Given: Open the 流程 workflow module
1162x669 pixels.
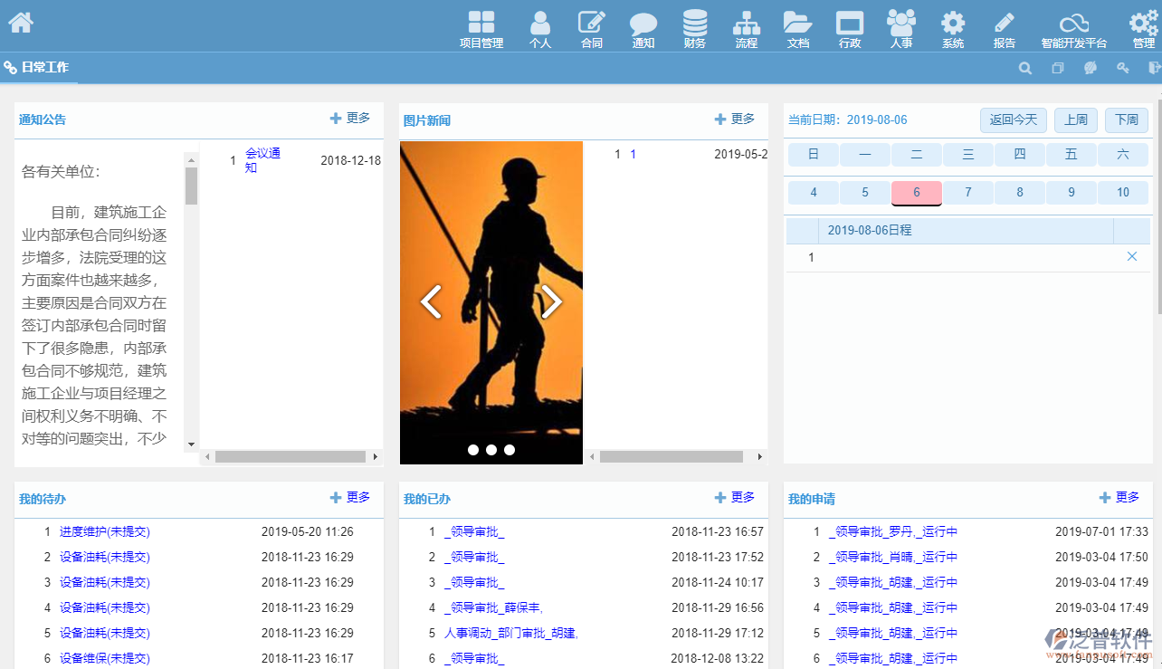Looking at the screenshot, I should click(x=746, y=29).
